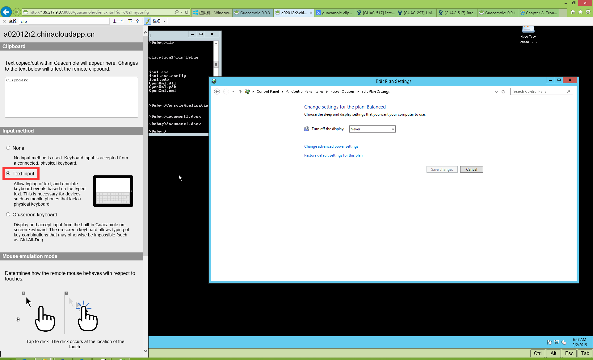Select the On-screen keyboard radio button
Image resolution: width=593 pixels, height=360 pixels.
pos(8,215)
